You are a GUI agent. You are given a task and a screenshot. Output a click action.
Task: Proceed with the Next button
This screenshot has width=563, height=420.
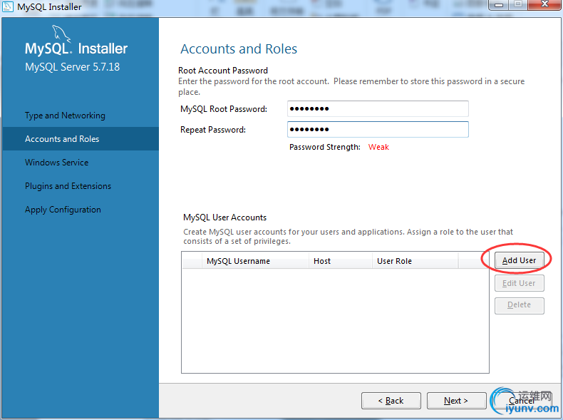click(x=456, y=401)
